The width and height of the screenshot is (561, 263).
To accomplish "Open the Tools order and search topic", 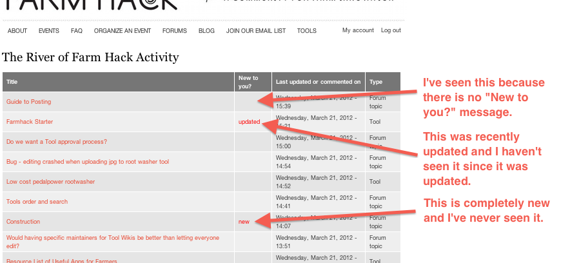I will click(x=37, y=202).
